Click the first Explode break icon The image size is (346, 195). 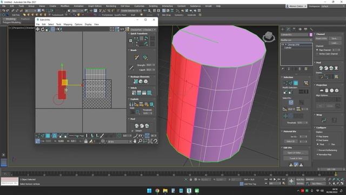(131, 105)
